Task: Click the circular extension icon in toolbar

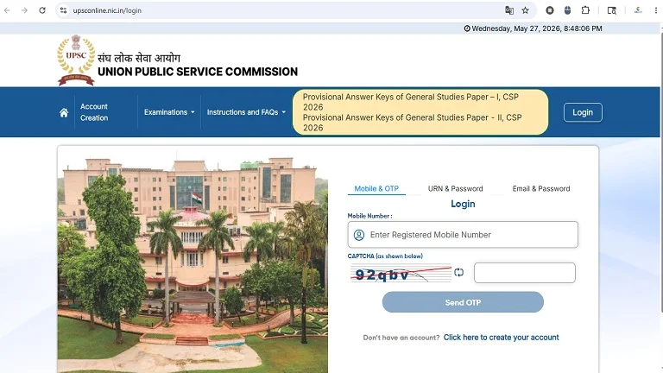Action: pyautogui.click(x=550, y=10)
